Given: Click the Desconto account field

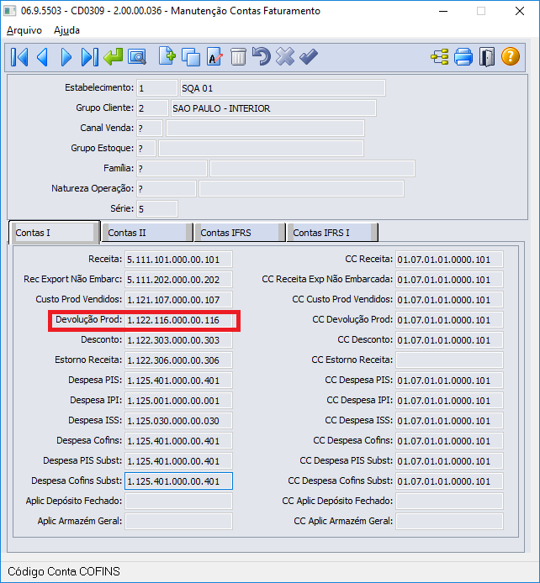Looking at the screenshot, I should pyautogui.click(x=178, y=340).
